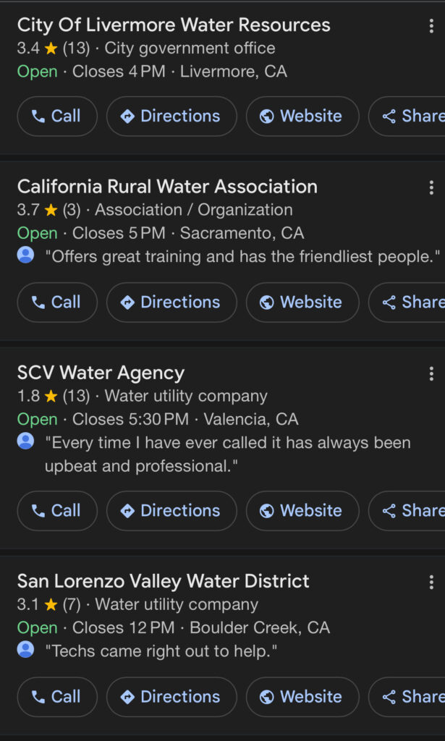Open the California Rural Water Association listing title

point(167,187)
